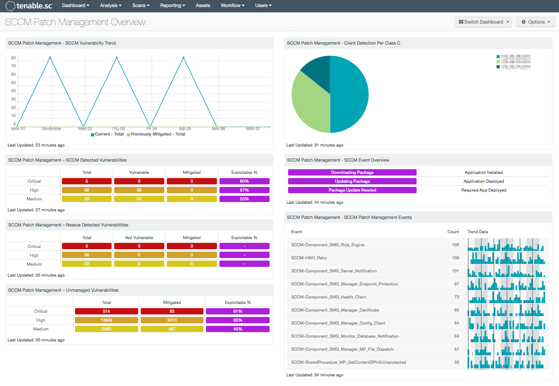
Task: Click the Event column header
Action: click(x=297, y=232)
